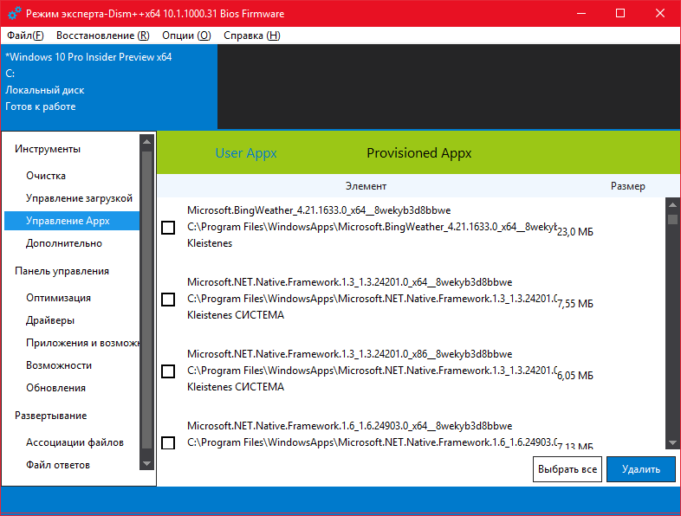Click the Панель управления section heading
Image resolution: width=681 pixels, height=516 pixels.
click(x=62, y=271)
